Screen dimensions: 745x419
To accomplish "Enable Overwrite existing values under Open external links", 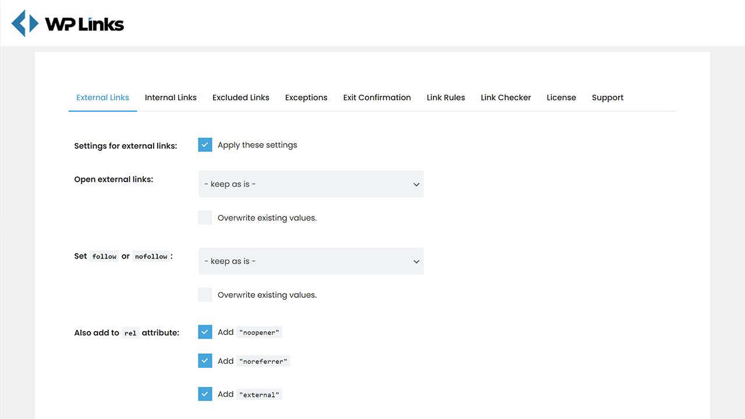I will 205,218.
